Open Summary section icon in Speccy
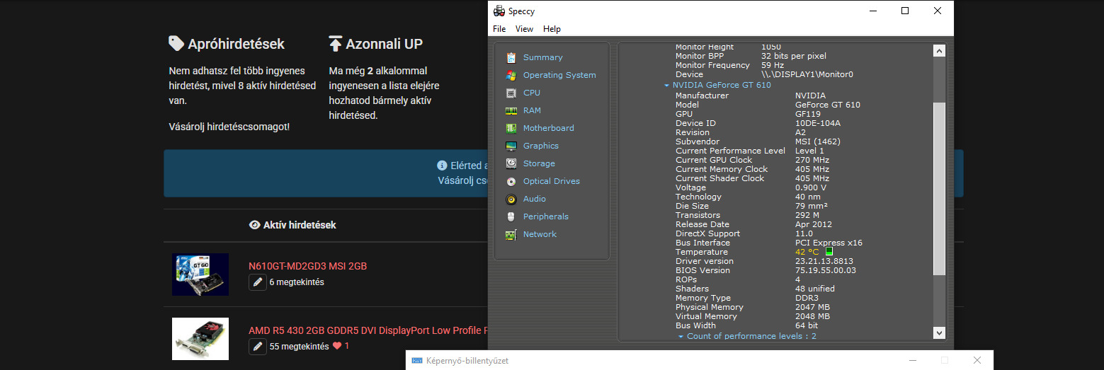 coord(511,57)
